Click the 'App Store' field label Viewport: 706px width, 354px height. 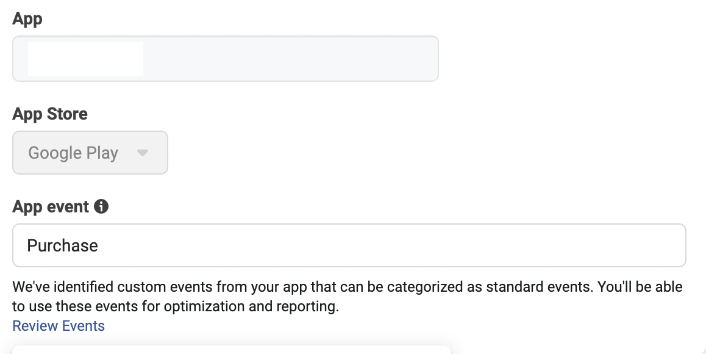click(x=50, y=114)
